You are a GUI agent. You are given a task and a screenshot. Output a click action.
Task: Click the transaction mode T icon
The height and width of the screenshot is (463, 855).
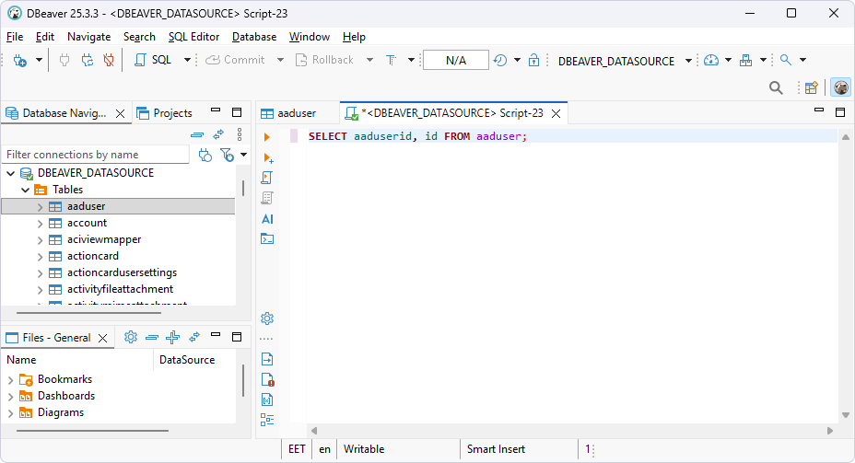pyautogui.click(x=391, y=60)
